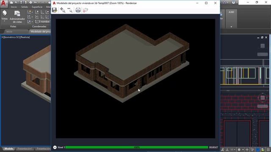The width and height of the screenshot is (271, 152).
Task: Click first UCS icon in Coordenadas top row
Action: click(30, 12)
